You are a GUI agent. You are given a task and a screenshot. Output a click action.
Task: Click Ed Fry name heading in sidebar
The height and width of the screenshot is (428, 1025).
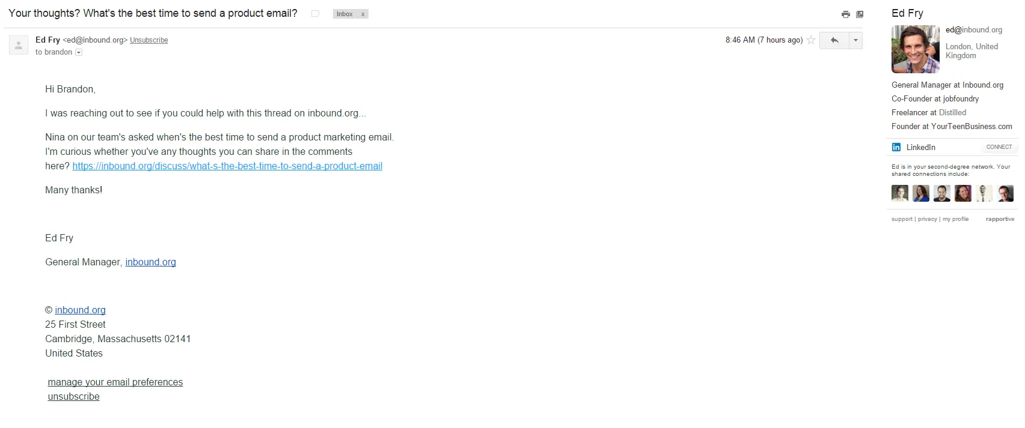point(907,13)
